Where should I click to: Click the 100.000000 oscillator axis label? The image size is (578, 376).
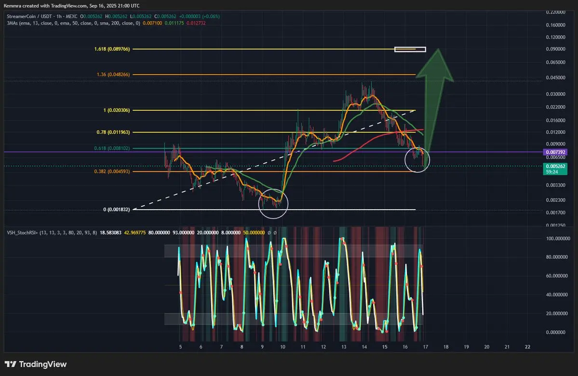pyautogui.click(x=558, y=239)
